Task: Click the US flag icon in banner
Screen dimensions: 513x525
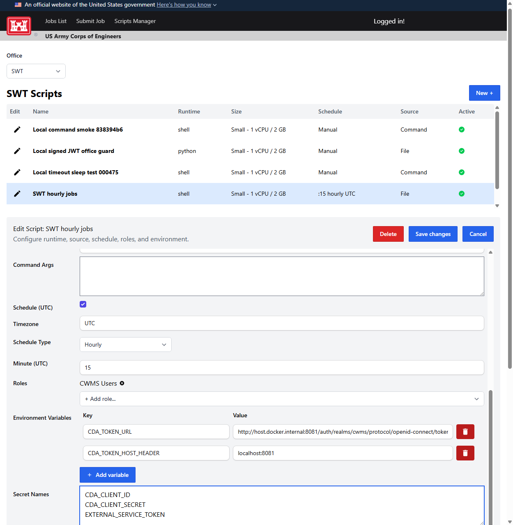Action: click(18, 5)
